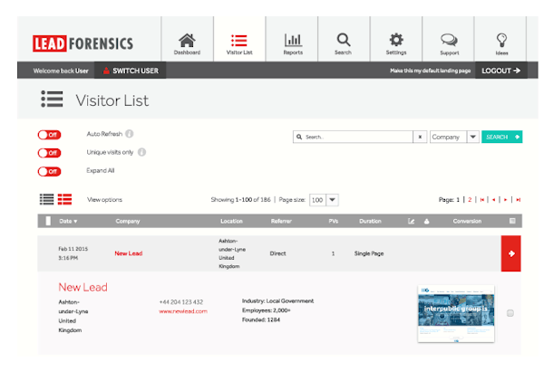
Task: Click Welcome back User text
Action: coord(61,71)
